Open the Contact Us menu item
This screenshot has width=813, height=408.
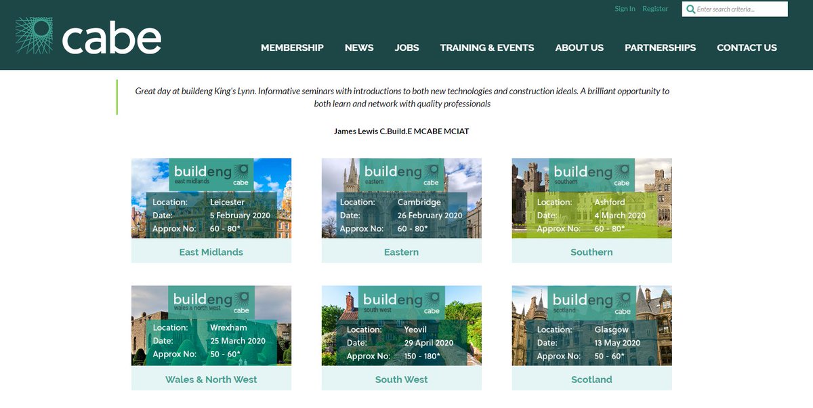747,47
